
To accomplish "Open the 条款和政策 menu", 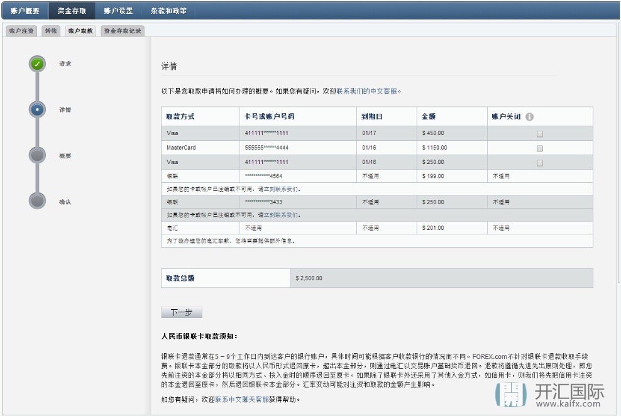I will click(168, 11).
